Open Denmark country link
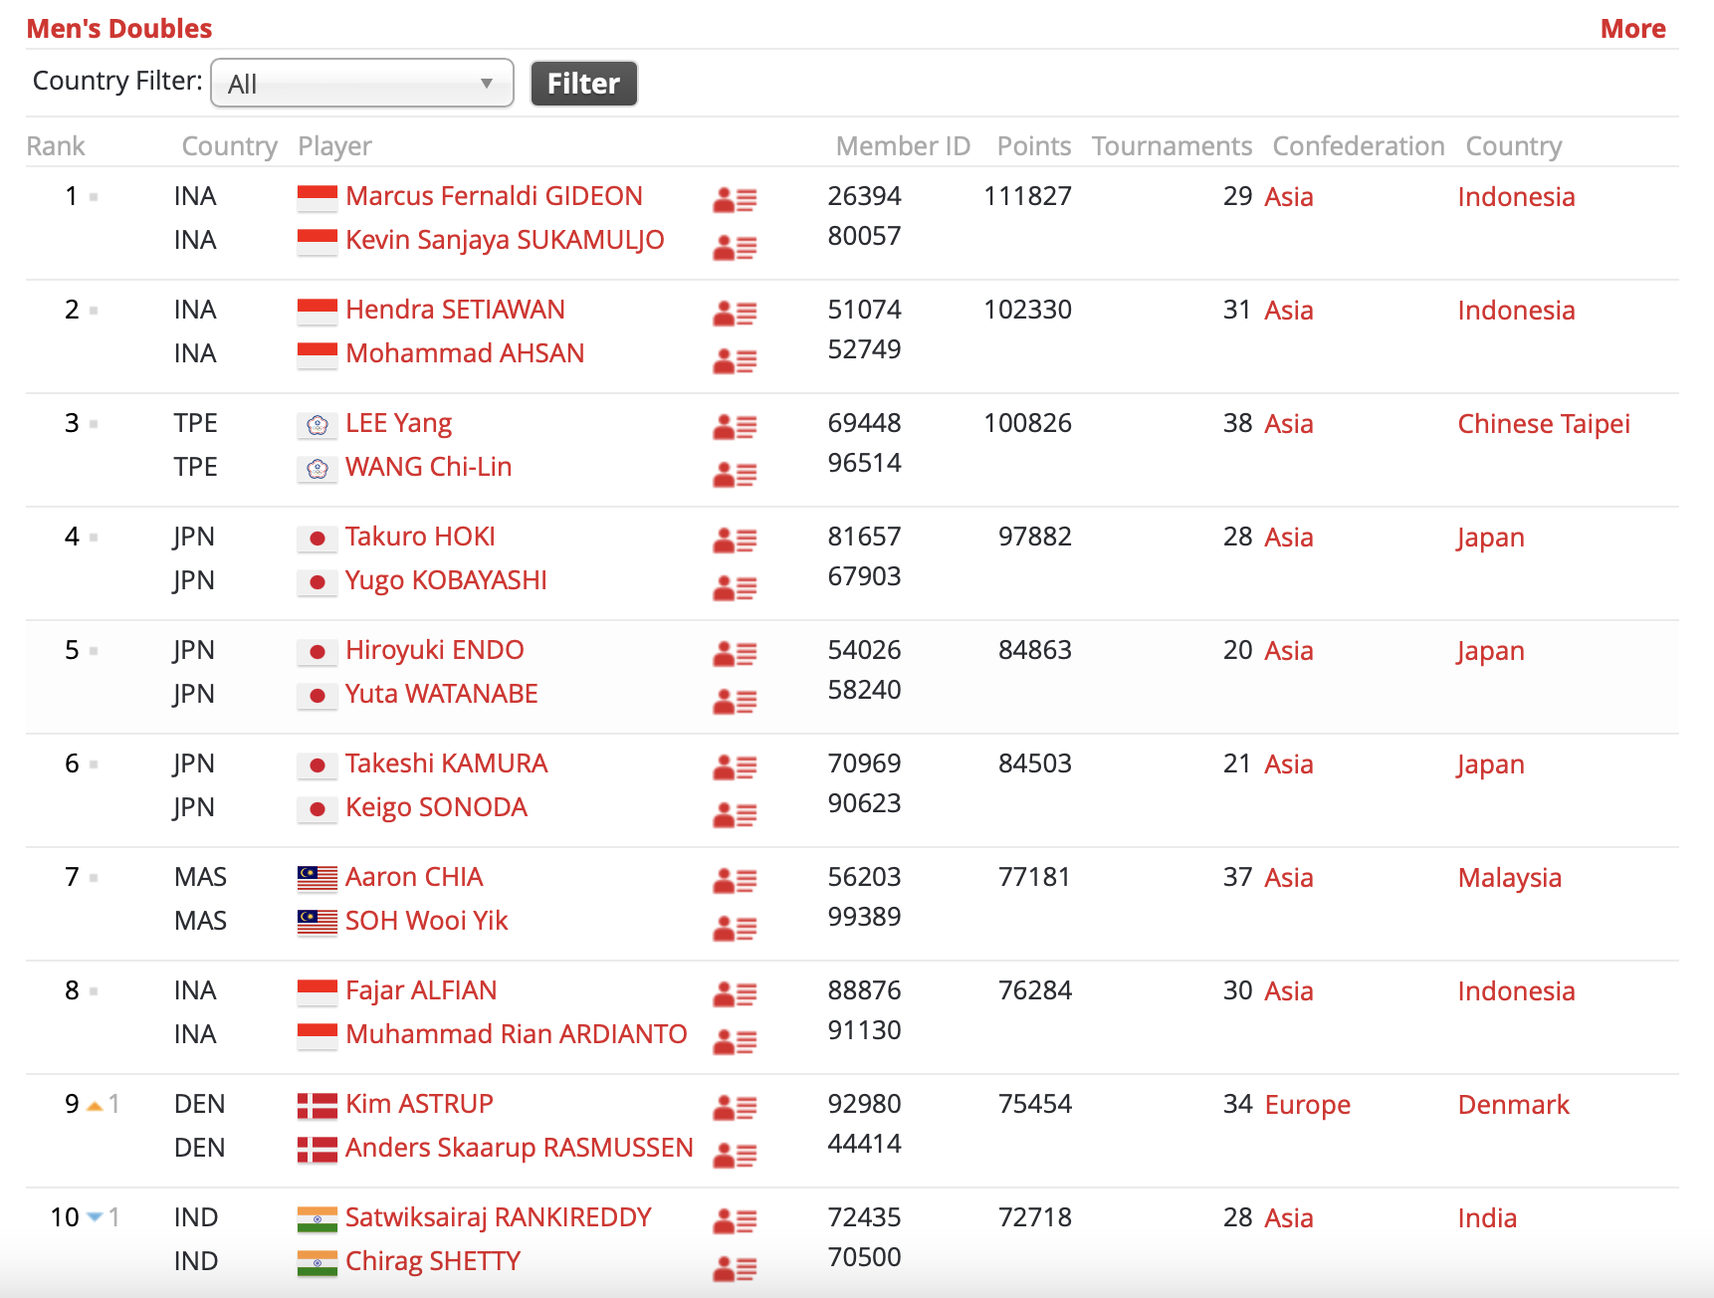This screenshot has width=1714, height=1298. tap(1513, 1105)
